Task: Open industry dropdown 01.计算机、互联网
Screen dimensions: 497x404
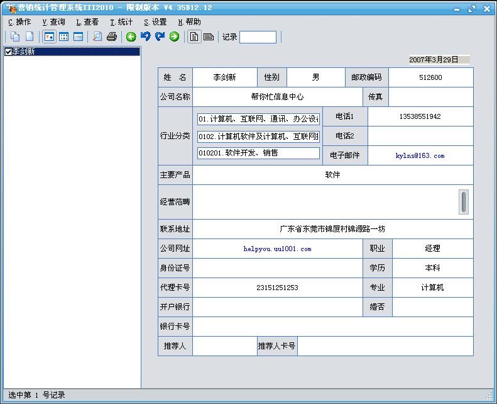Action: click(258, 119)
